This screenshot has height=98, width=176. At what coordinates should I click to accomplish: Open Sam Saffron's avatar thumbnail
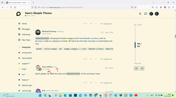[x=38, y=68]
